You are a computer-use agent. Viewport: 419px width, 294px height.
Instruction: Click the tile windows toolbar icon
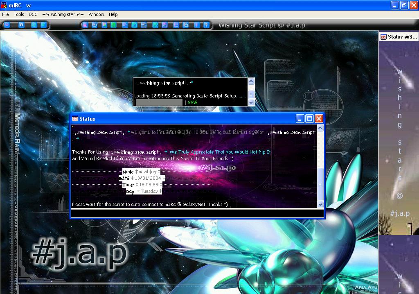click(x=176, y=25)
